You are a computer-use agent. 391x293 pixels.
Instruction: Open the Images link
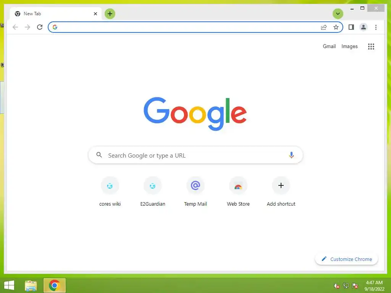pos(349,46)
